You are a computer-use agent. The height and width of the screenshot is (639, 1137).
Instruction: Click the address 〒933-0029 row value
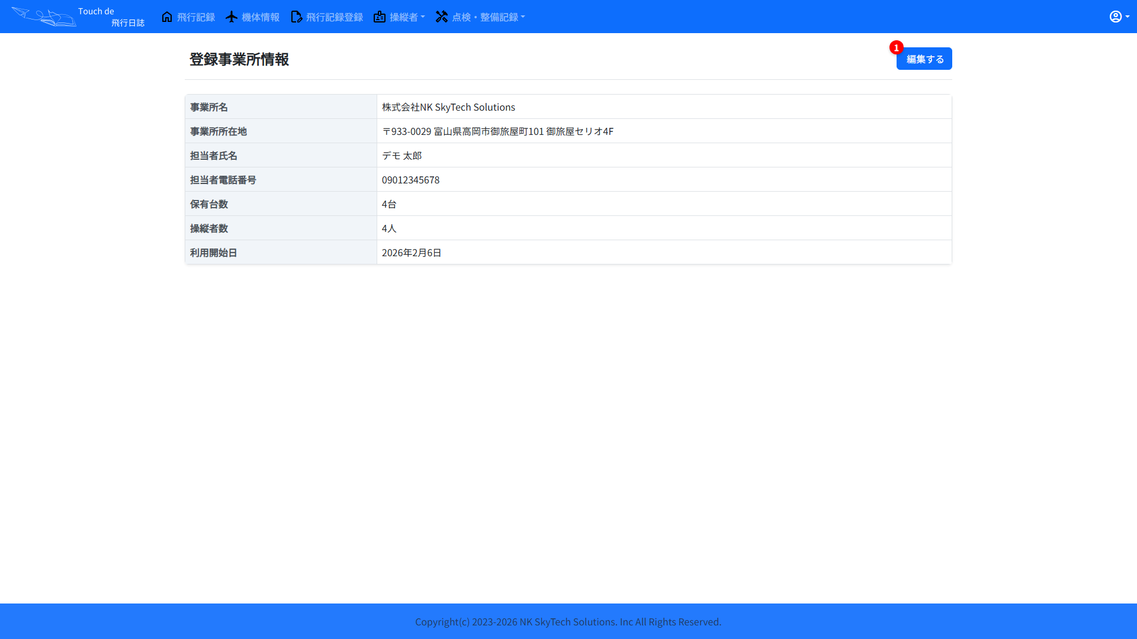(x=498, y=131)
